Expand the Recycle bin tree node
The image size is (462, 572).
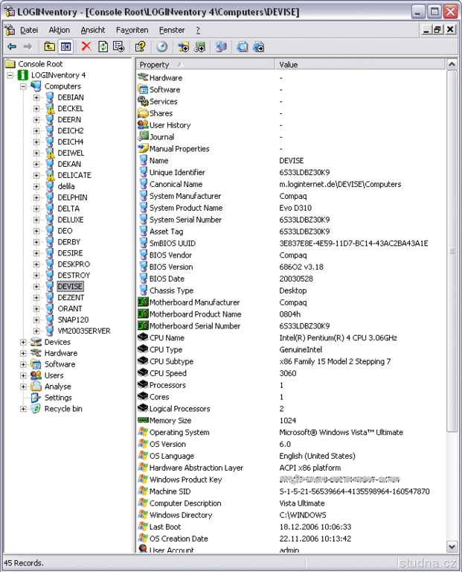(x=23, y=409)
